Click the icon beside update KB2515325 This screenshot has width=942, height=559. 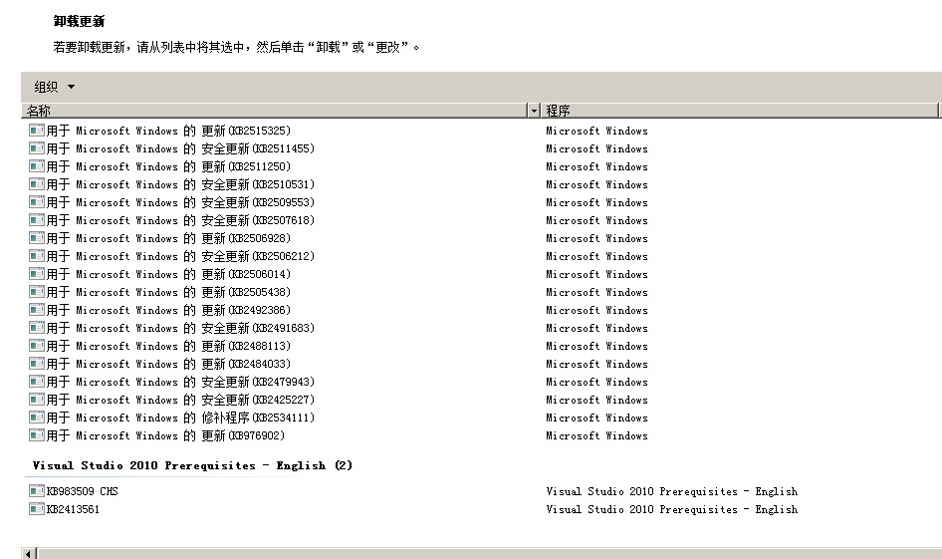click(37, 130)
